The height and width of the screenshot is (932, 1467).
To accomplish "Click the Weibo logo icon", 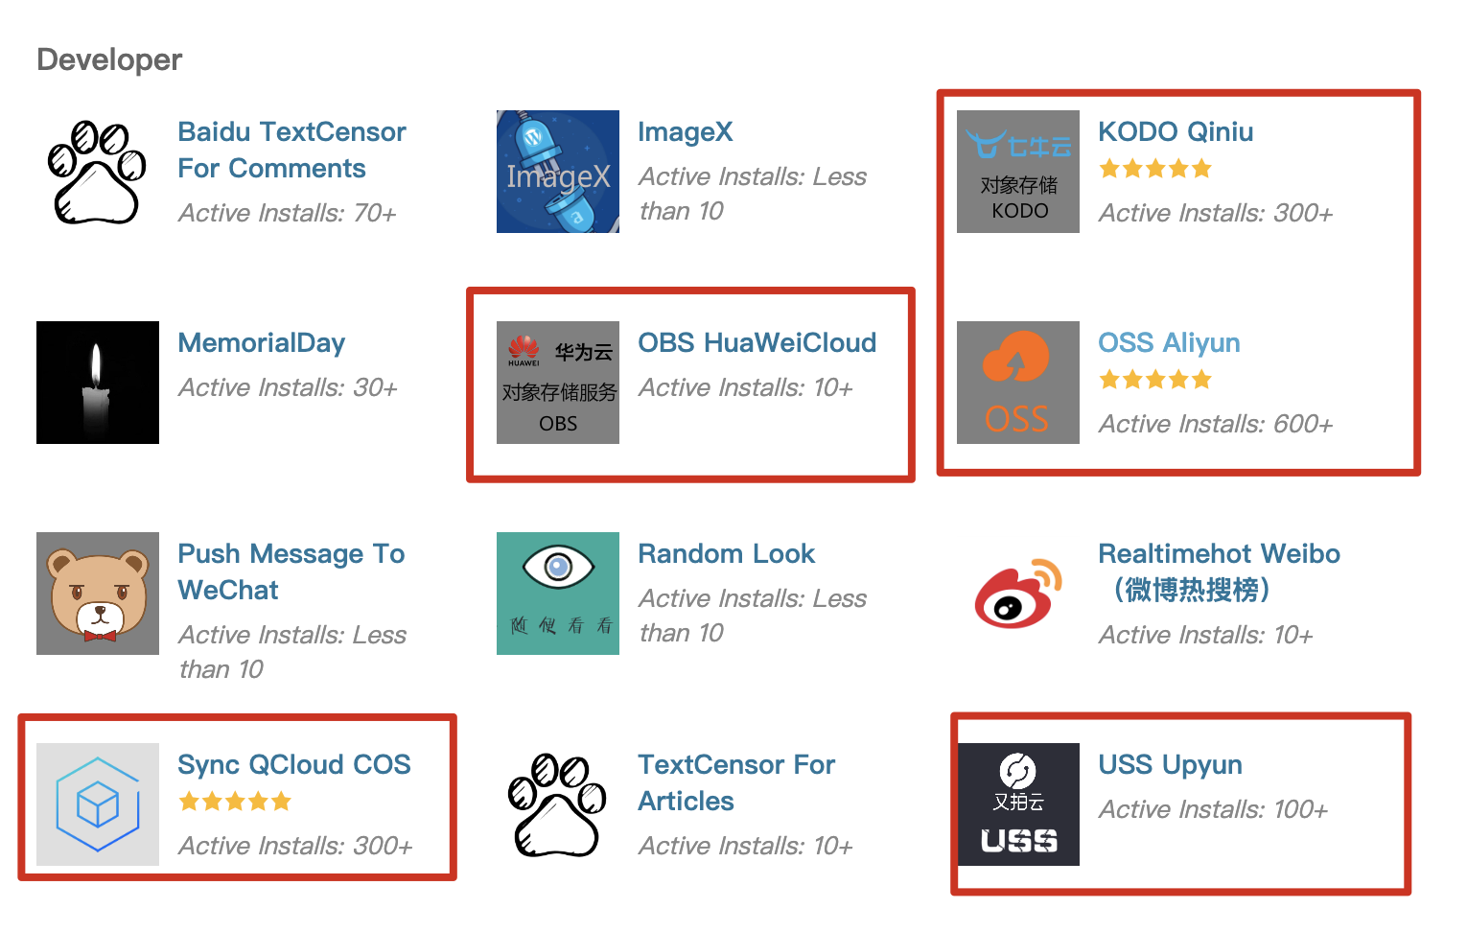I will (1017, 594).
